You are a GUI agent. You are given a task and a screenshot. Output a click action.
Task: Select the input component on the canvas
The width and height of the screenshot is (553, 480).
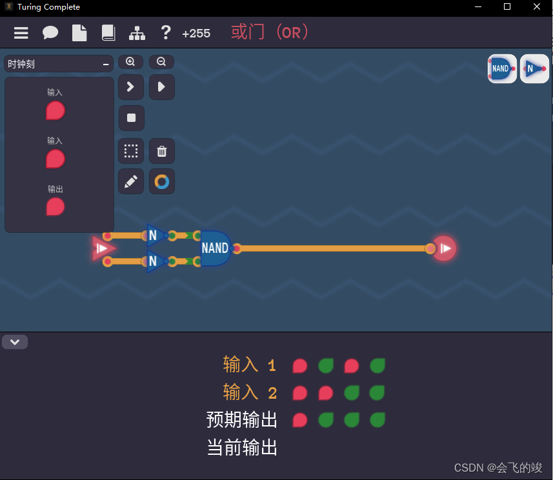(103, 248)
